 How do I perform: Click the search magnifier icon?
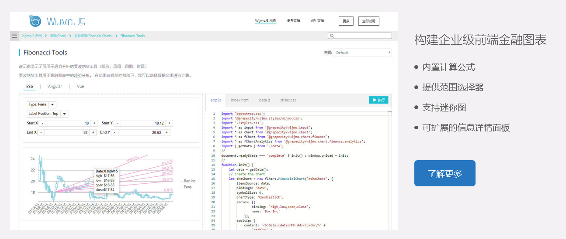332,36
